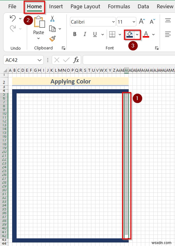Open the font size 11 dropdown
This screenshot has height=246, width=175.
tap(134, 22)
